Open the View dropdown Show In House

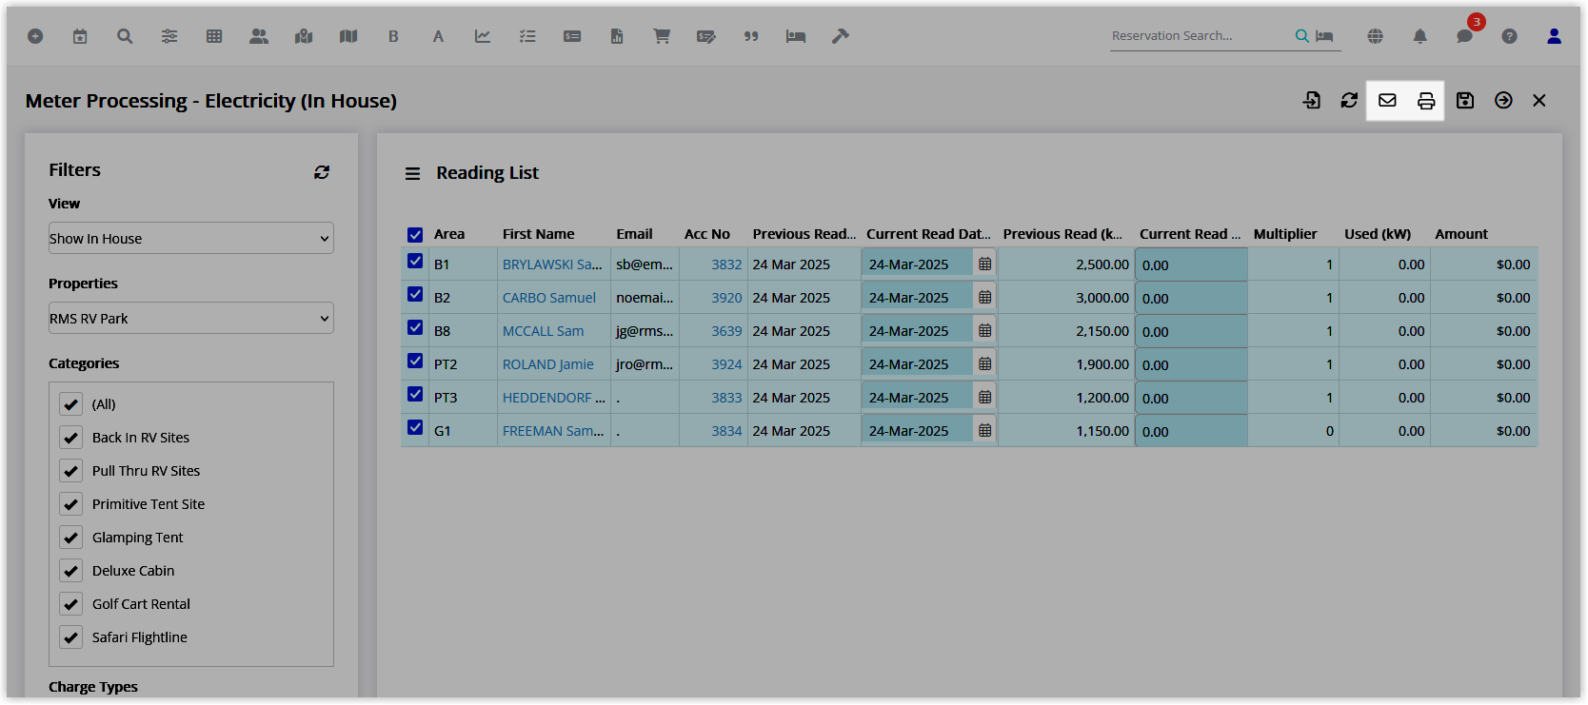coord(191,238)
